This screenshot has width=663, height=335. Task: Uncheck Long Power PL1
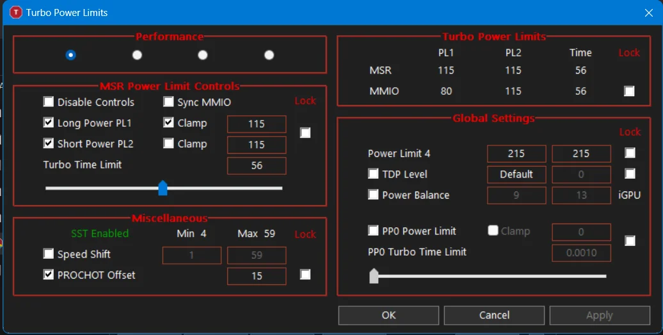click(49, 123)
